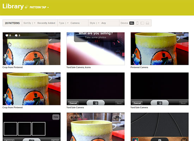Open the Pinterest Camera mug thumbnail

[159, 49]
